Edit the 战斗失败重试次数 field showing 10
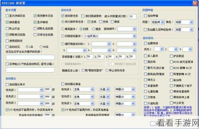 (x=133, y=16)
